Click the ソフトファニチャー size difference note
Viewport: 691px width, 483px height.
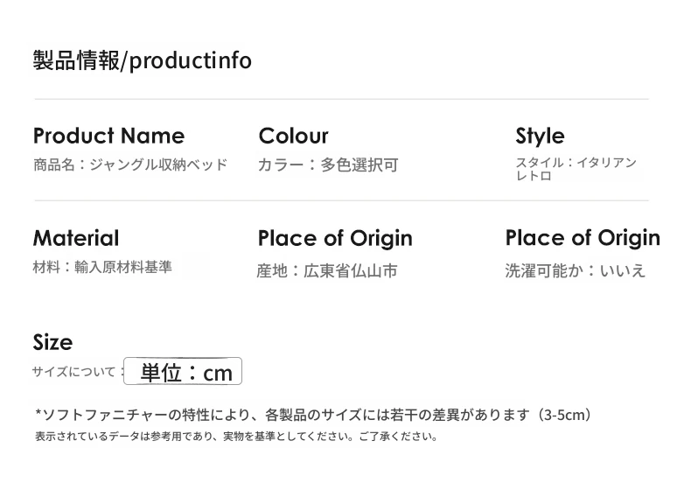point(313,415)
